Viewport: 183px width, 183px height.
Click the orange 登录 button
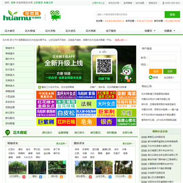[156, 71]
